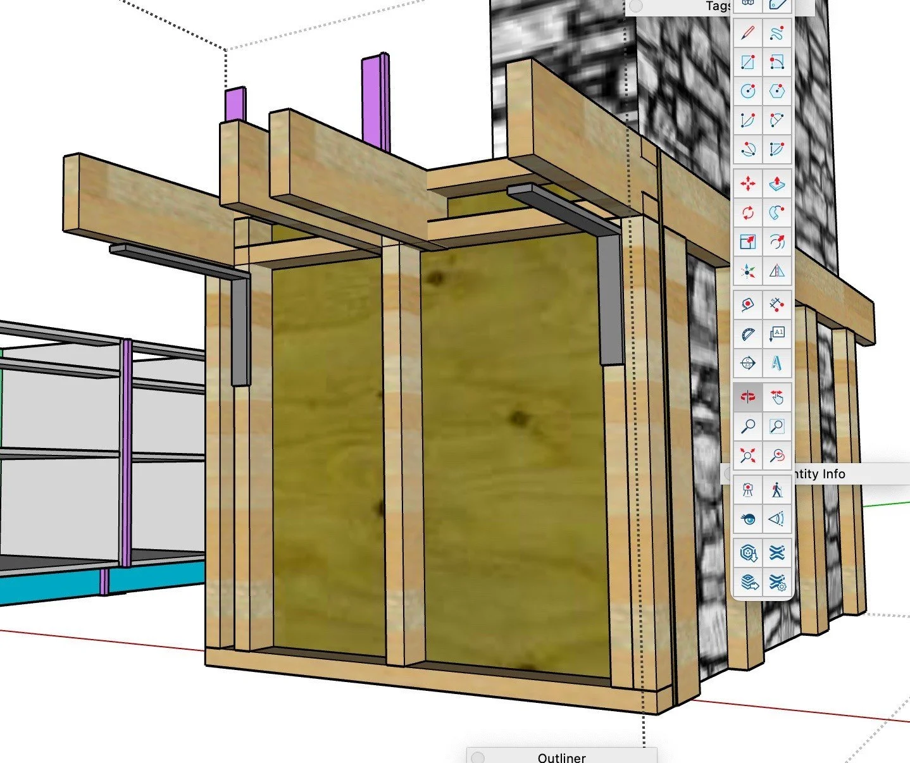Click the highlighted Orbit tool
This screenshot has height=763, width=910.
pyautogui.click(x=748, y=397)
